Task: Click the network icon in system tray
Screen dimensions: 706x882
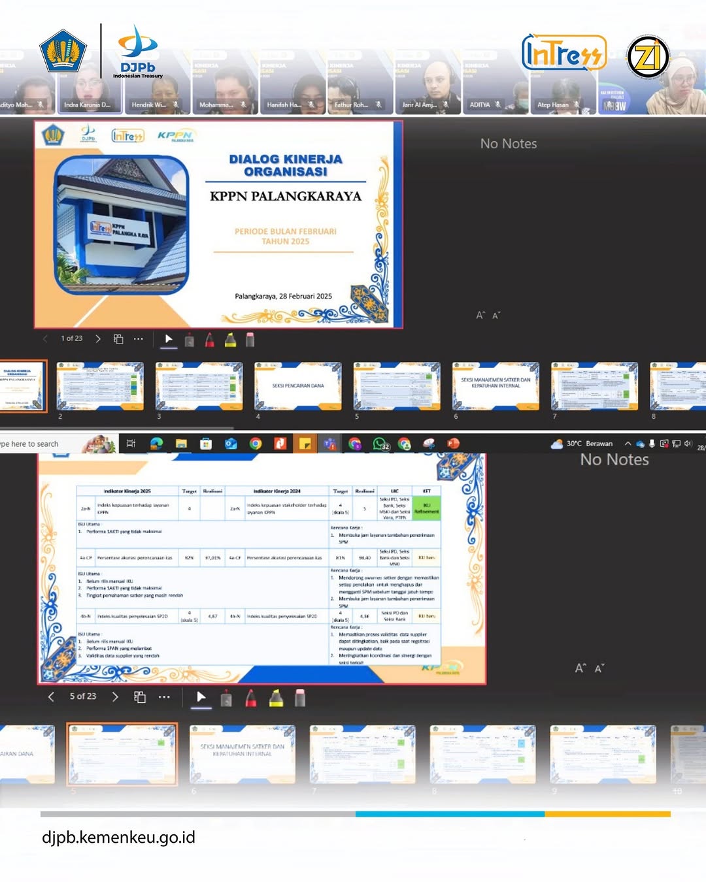Action: tap(677, 444)
